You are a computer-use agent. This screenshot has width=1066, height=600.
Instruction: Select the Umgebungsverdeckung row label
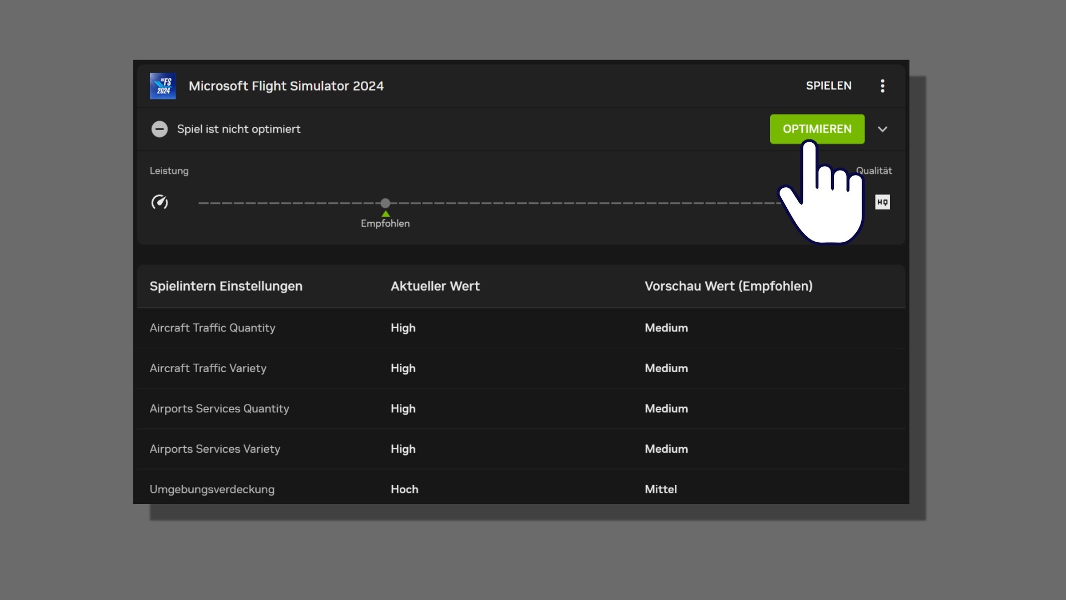click(x=212, y=489)
